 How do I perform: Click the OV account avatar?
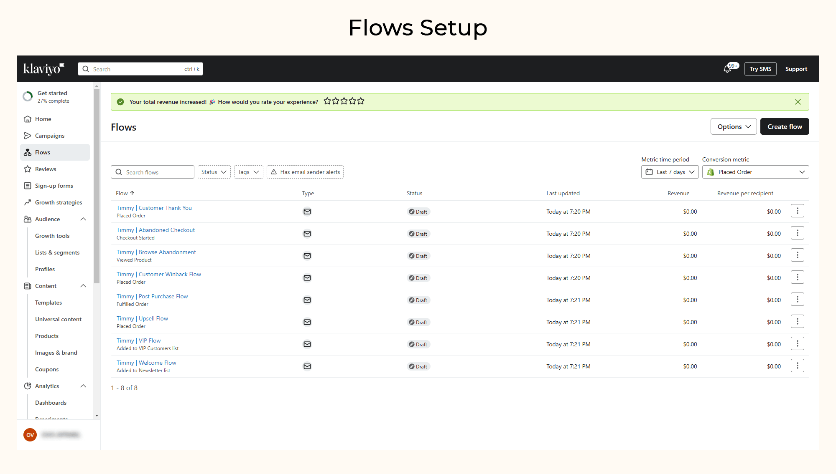(30, 435)
